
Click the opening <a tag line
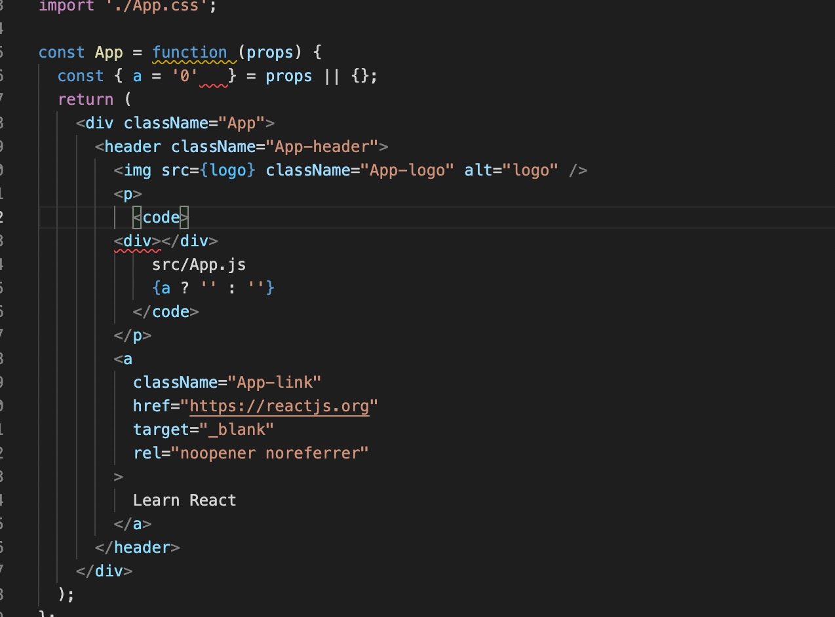coord(123,359)
